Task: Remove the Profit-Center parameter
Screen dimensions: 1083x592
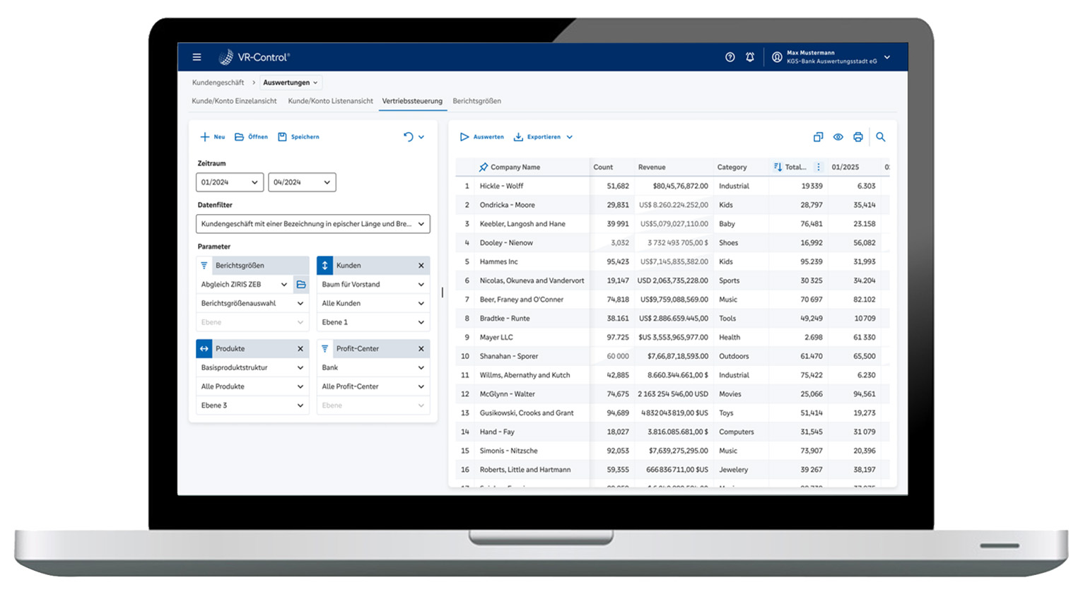Action: (421, 349)
